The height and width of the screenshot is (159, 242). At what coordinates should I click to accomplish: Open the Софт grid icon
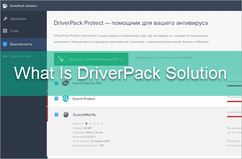(x=5, y=31)
